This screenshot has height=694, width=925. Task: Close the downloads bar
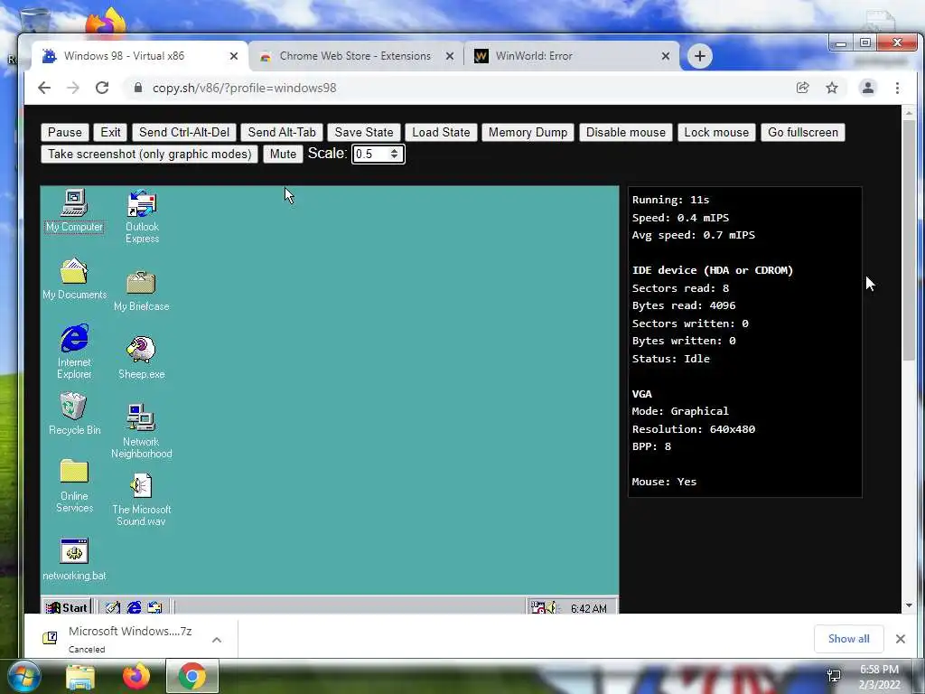(x=901, y=639)
